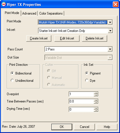Switch to the Print Mode tab
120x133 pixels.
12,13
